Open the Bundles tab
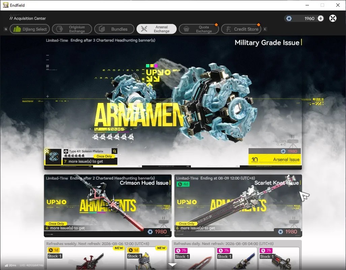The width and height of the screenshot is (346, 270). 114,29
